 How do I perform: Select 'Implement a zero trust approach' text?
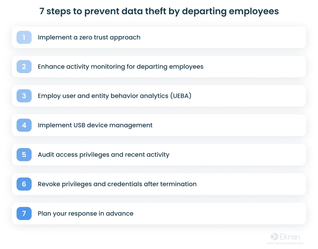point(89,37)
